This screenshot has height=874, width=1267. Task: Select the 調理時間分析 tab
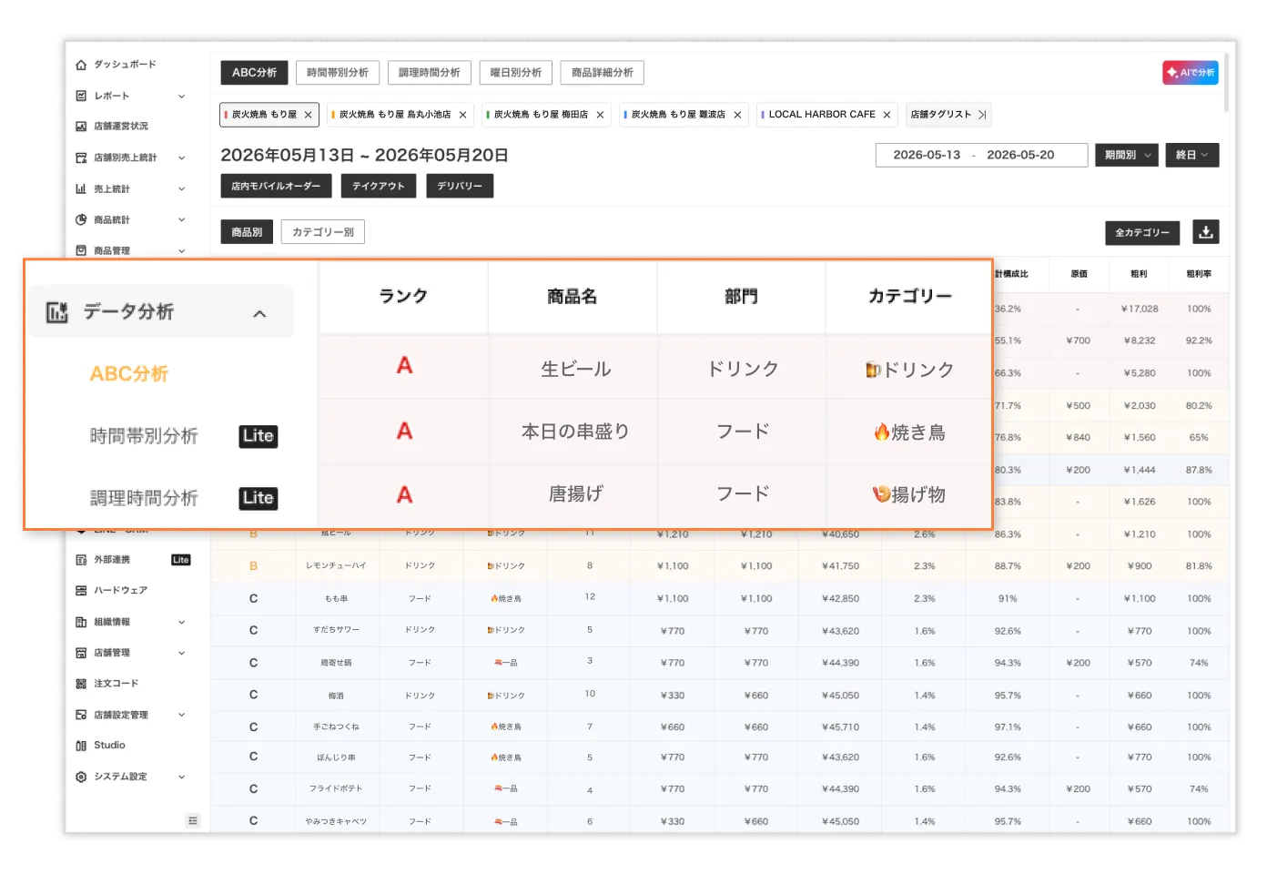coord(430,73)
